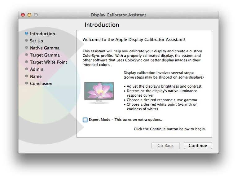Select the Name step
237x179 pixels.
[x=36, y=76]
